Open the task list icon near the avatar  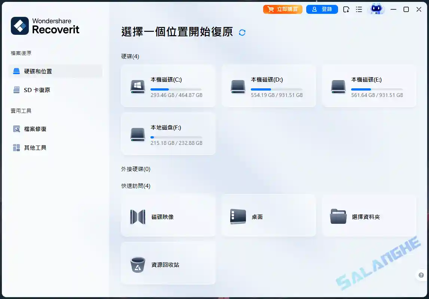coord(359,9)
